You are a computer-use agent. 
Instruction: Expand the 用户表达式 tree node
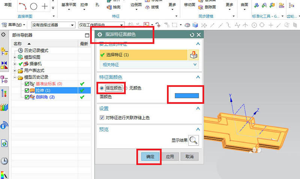(x=15, y=71)
